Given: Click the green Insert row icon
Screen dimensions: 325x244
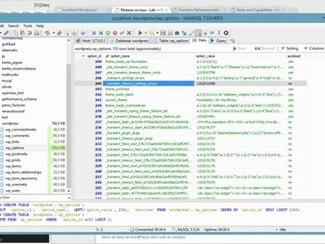Looking at the screenshot, I should click(108, 33).
